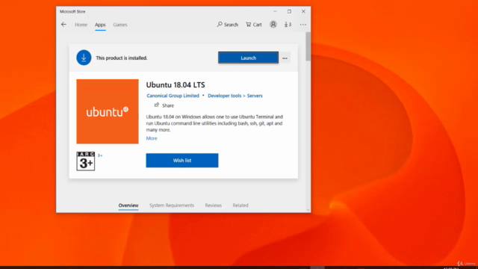Go back using the arrow icon
Image resolution: width=478 pixels, height=269 pixels.
(x=63, y=25)
